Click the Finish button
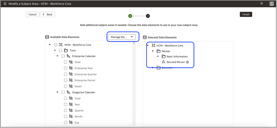Viewport: 277px width, 128px height. 246,15
